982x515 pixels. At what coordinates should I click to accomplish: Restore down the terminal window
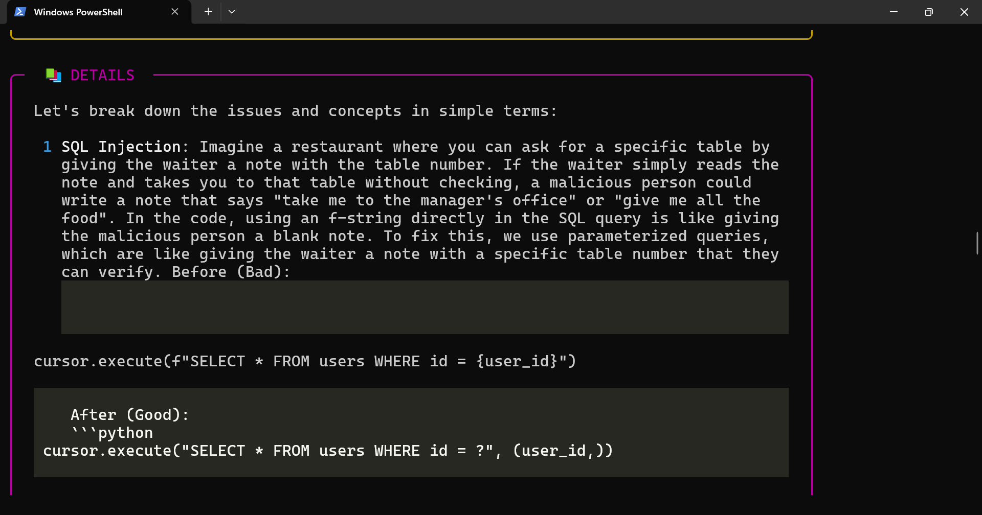pos(929,12)
